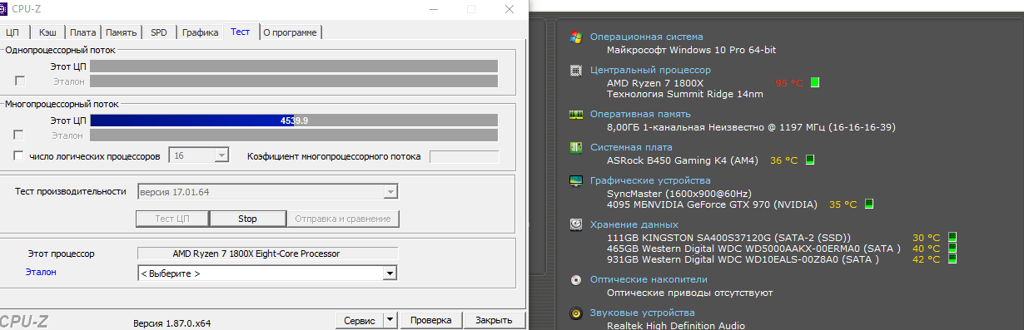Open the Хранение данных section in Speccy
This screenshot has width=1024, height=330.
(634, 224)
